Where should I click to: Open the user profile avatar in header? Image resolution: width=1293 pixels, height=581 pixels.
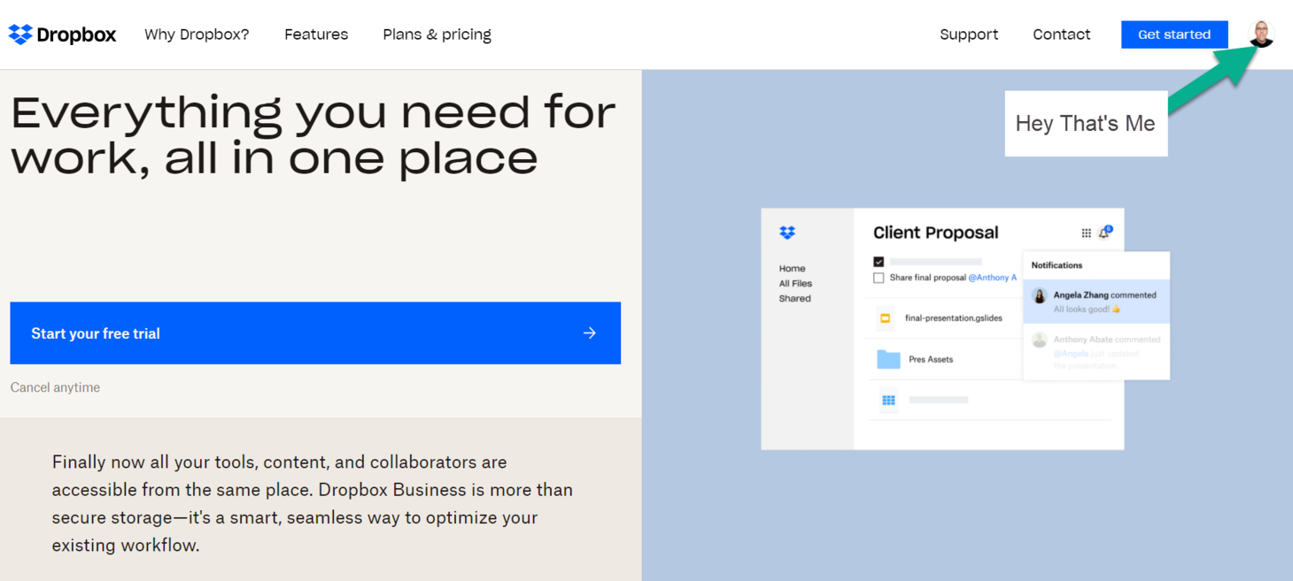[1261, 34]
